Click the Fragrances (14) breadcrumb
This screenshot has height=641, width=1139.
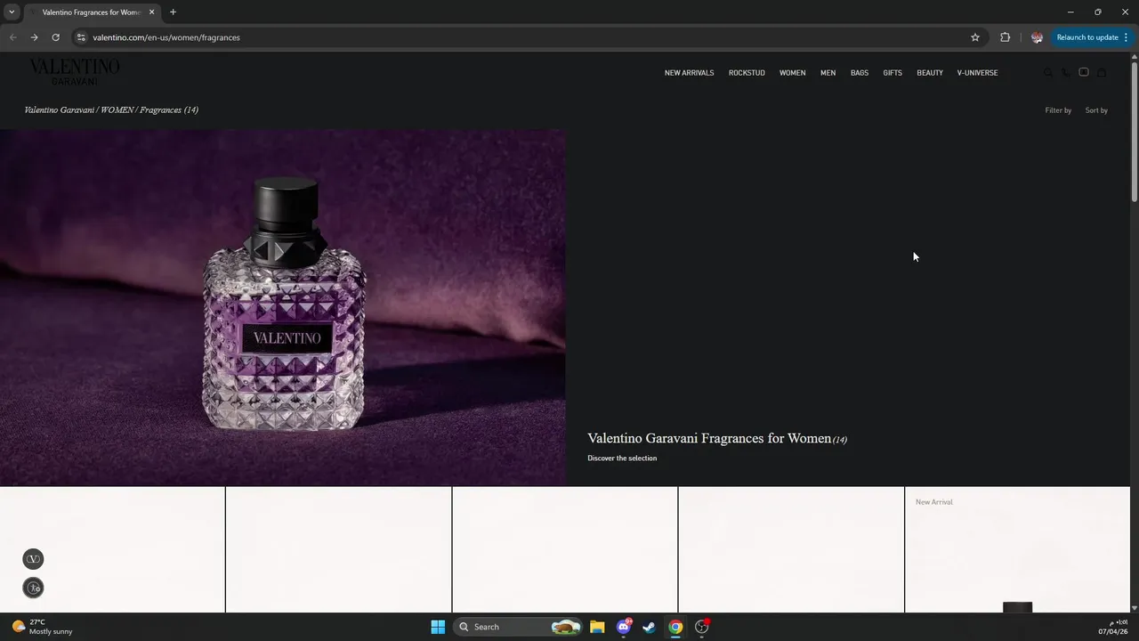169,110
